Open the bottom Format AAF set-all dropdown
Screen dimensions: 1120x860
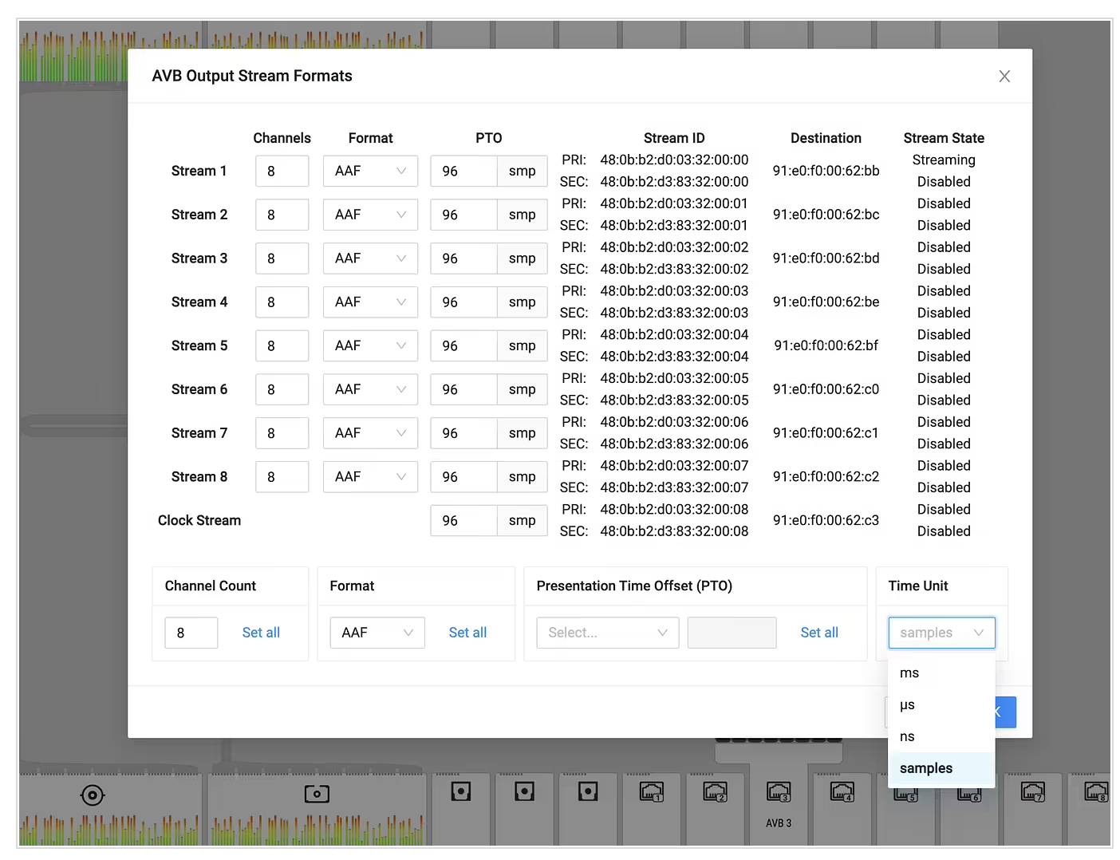[377, 633]
